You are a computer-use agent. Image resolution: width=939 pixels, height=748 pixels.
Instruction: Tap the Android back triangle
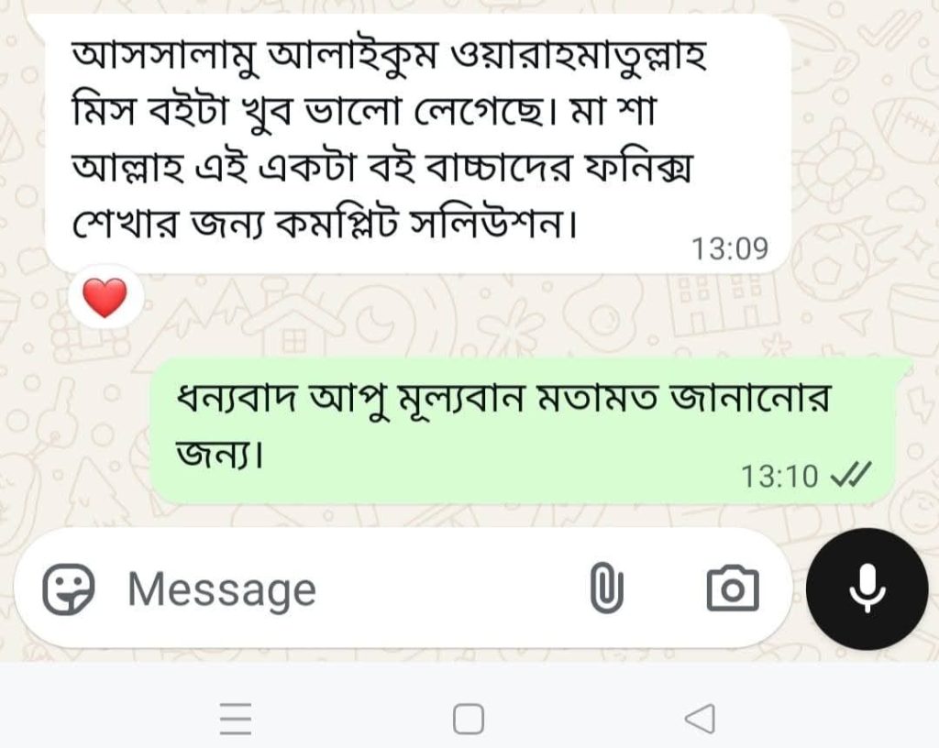(700, 718)
